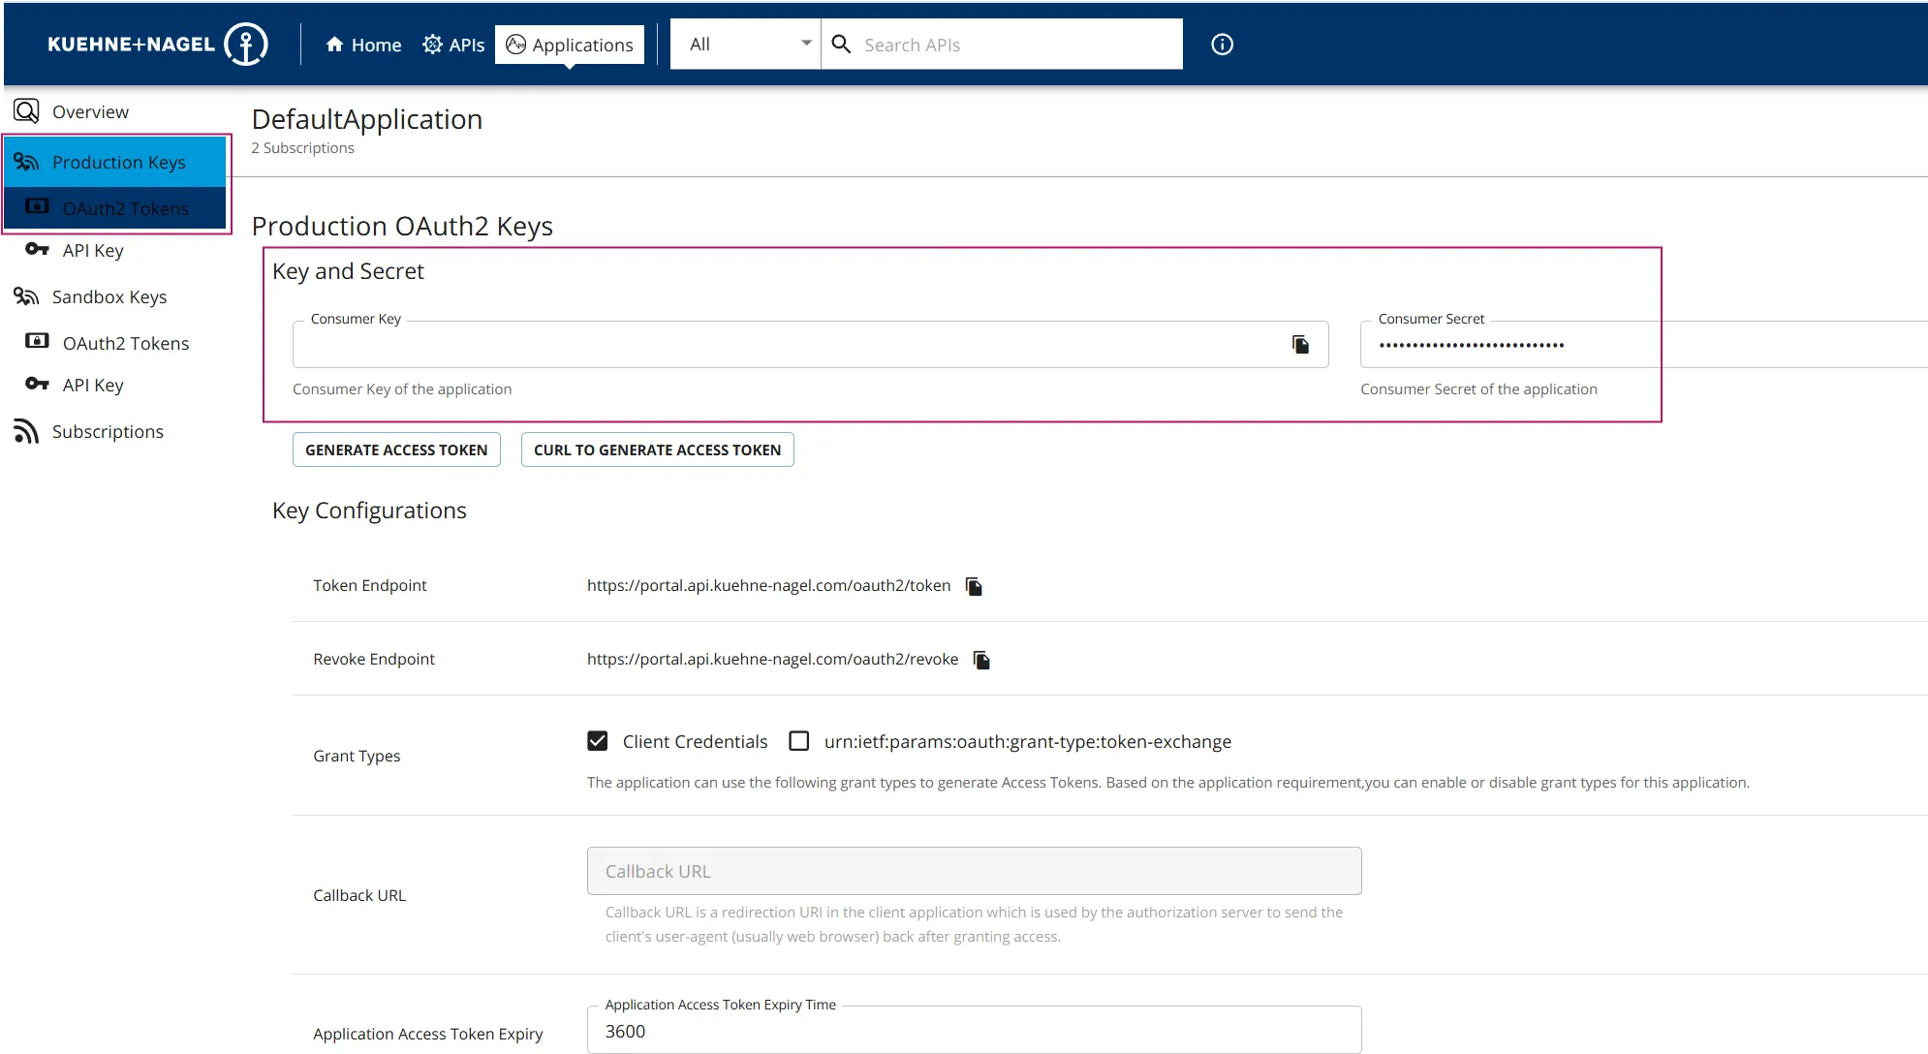
Task: Open the All category dropdown
Action: click(746, 45)
